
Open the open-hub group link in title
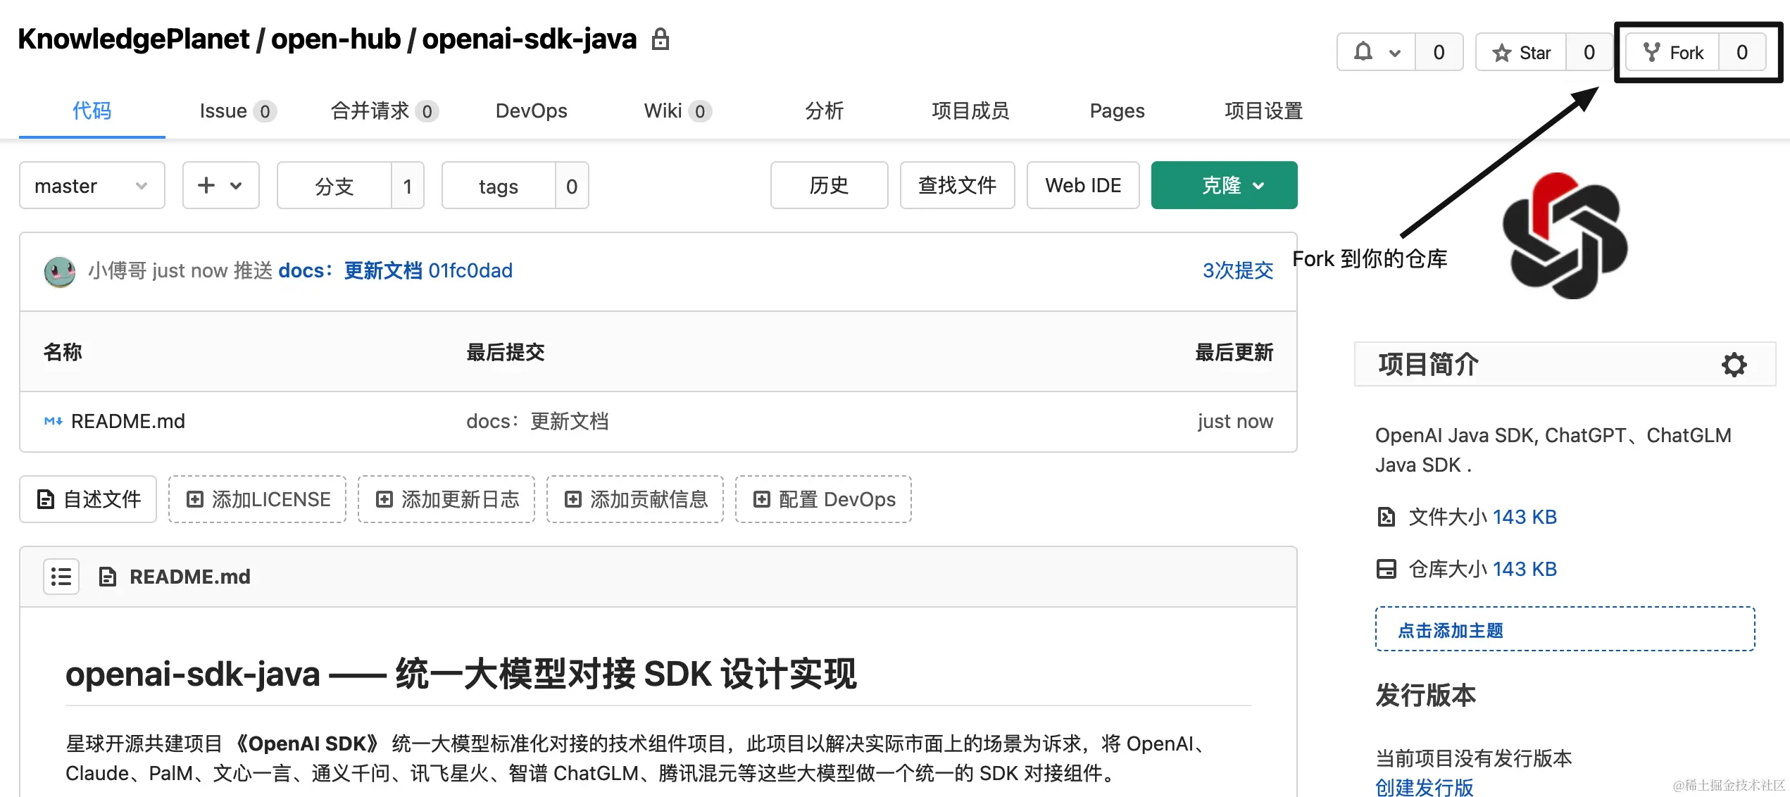[336, 39]
